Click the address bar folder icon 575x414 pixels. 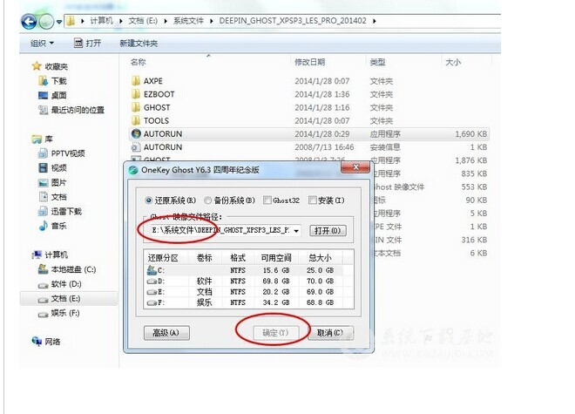click(71, 21)
